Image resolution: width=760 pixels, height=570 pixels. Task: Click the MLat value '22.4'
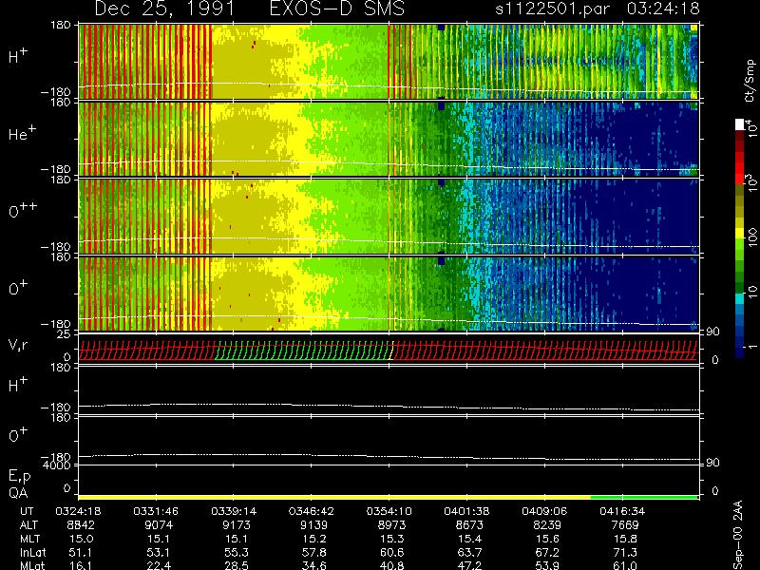click(x=159, y=565)
